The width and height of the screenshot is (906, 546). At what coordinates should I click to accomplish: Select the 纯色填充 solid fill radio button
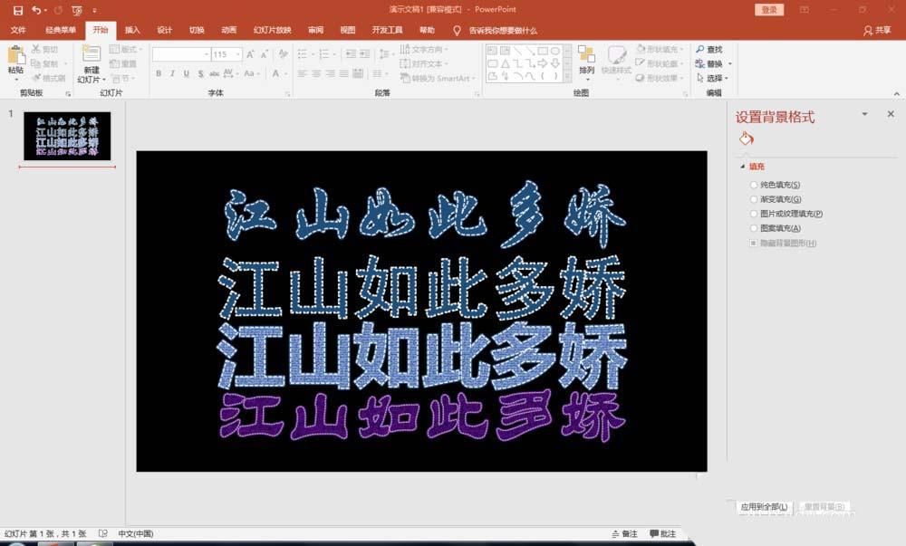754,184
